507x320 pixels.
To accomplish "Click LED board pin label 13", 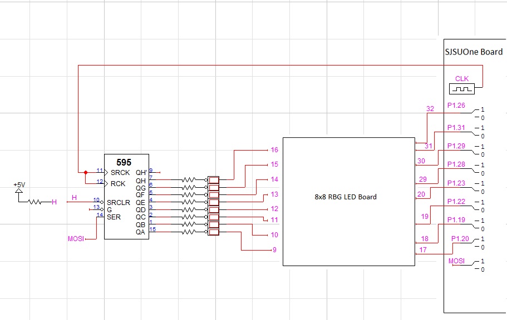I will tap(274, 194).
